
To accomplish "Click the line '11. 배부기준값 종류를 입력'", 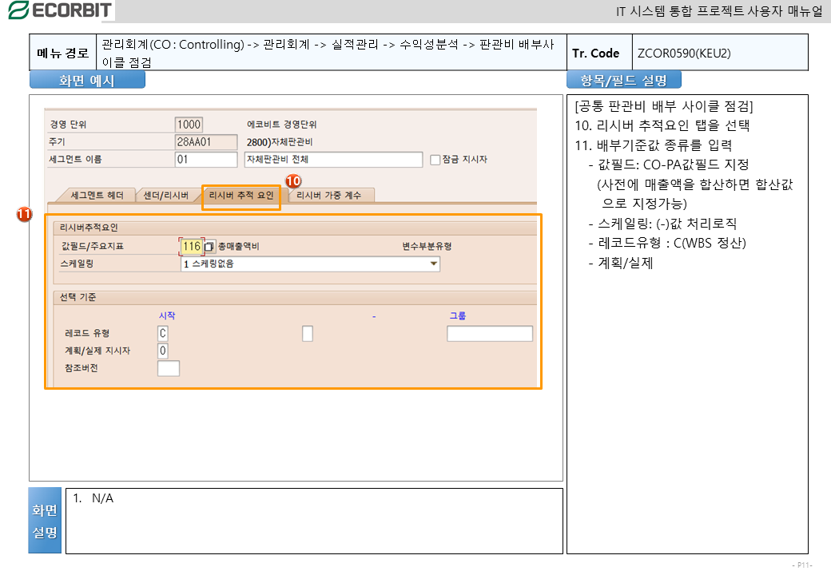I will tap(654, 145).
